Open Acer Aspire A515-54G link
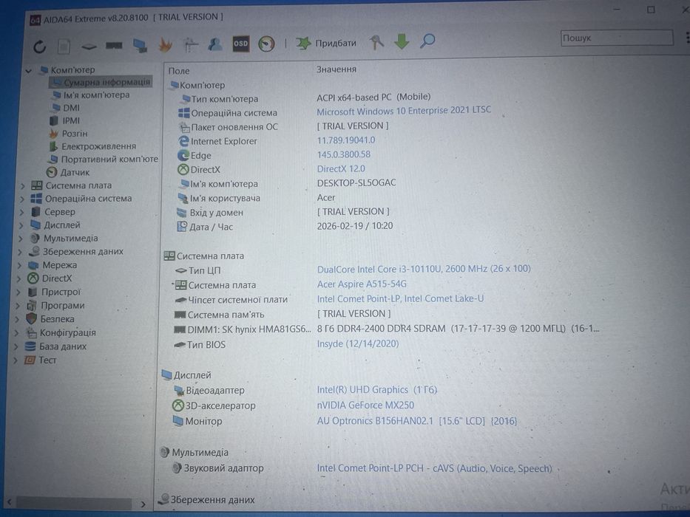Image resolution: width=690 pixels, height=517 pixels. click(x=362, y=284)
